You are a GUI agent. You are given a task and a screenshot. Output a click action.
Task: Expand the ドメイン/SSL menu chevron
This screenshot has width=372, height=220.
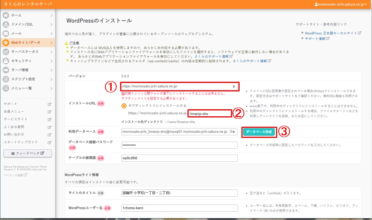pyautogui.click(x=51, y=25)
